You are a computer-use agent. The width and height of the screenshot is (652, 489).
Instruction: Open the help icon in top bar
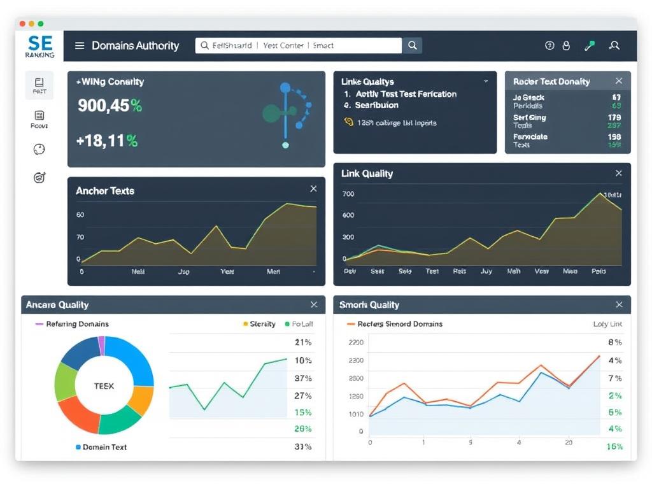[x=549, y=45]
